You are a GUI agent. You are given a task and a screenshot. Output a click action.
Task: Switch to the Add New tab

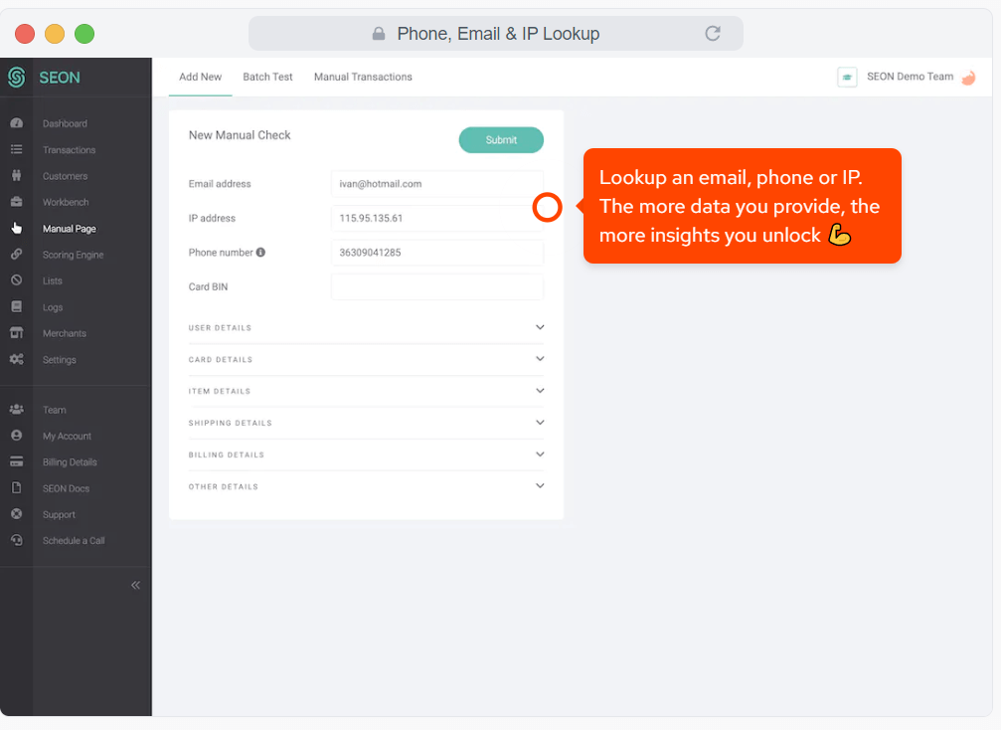(201, 77)
